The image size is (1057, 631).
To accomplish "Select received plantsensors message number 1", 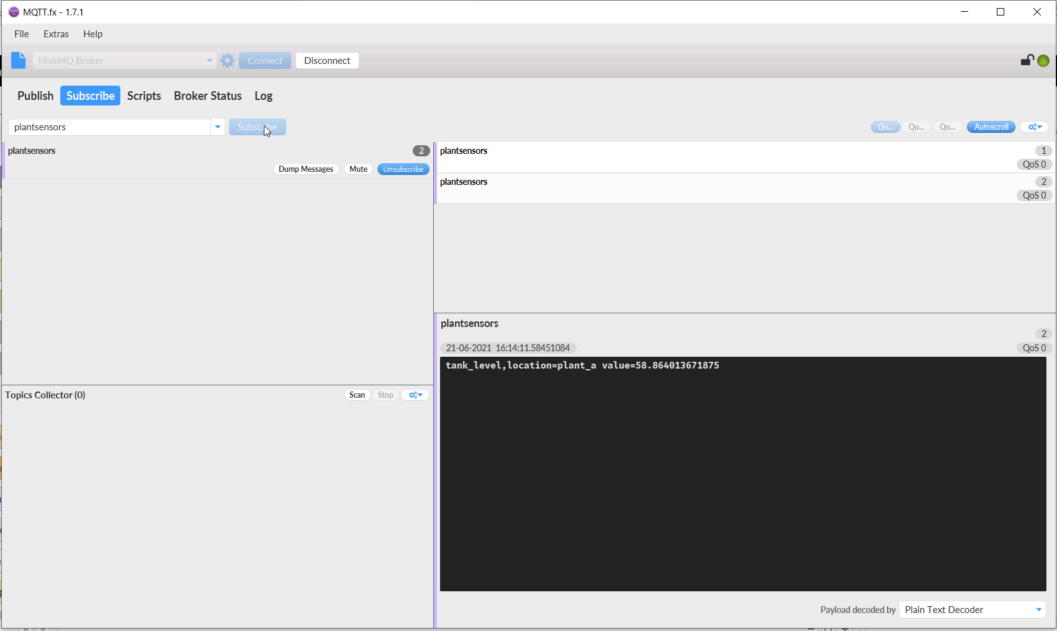I will pos(744,158).
